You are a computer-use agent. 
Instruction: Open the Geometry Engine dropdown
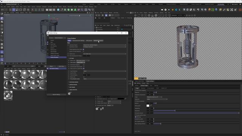[105, 45]
